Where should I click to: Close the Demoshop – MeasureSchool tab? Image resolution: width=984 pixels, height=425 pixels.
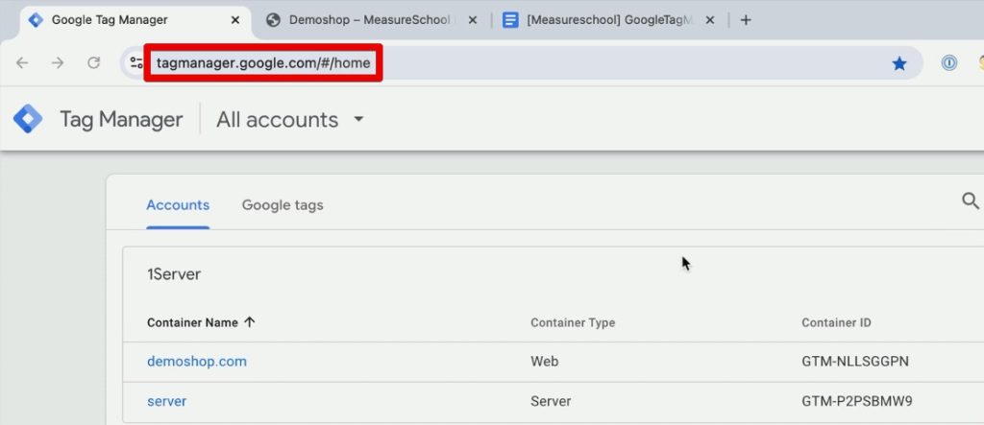click(x=473, y=20)
